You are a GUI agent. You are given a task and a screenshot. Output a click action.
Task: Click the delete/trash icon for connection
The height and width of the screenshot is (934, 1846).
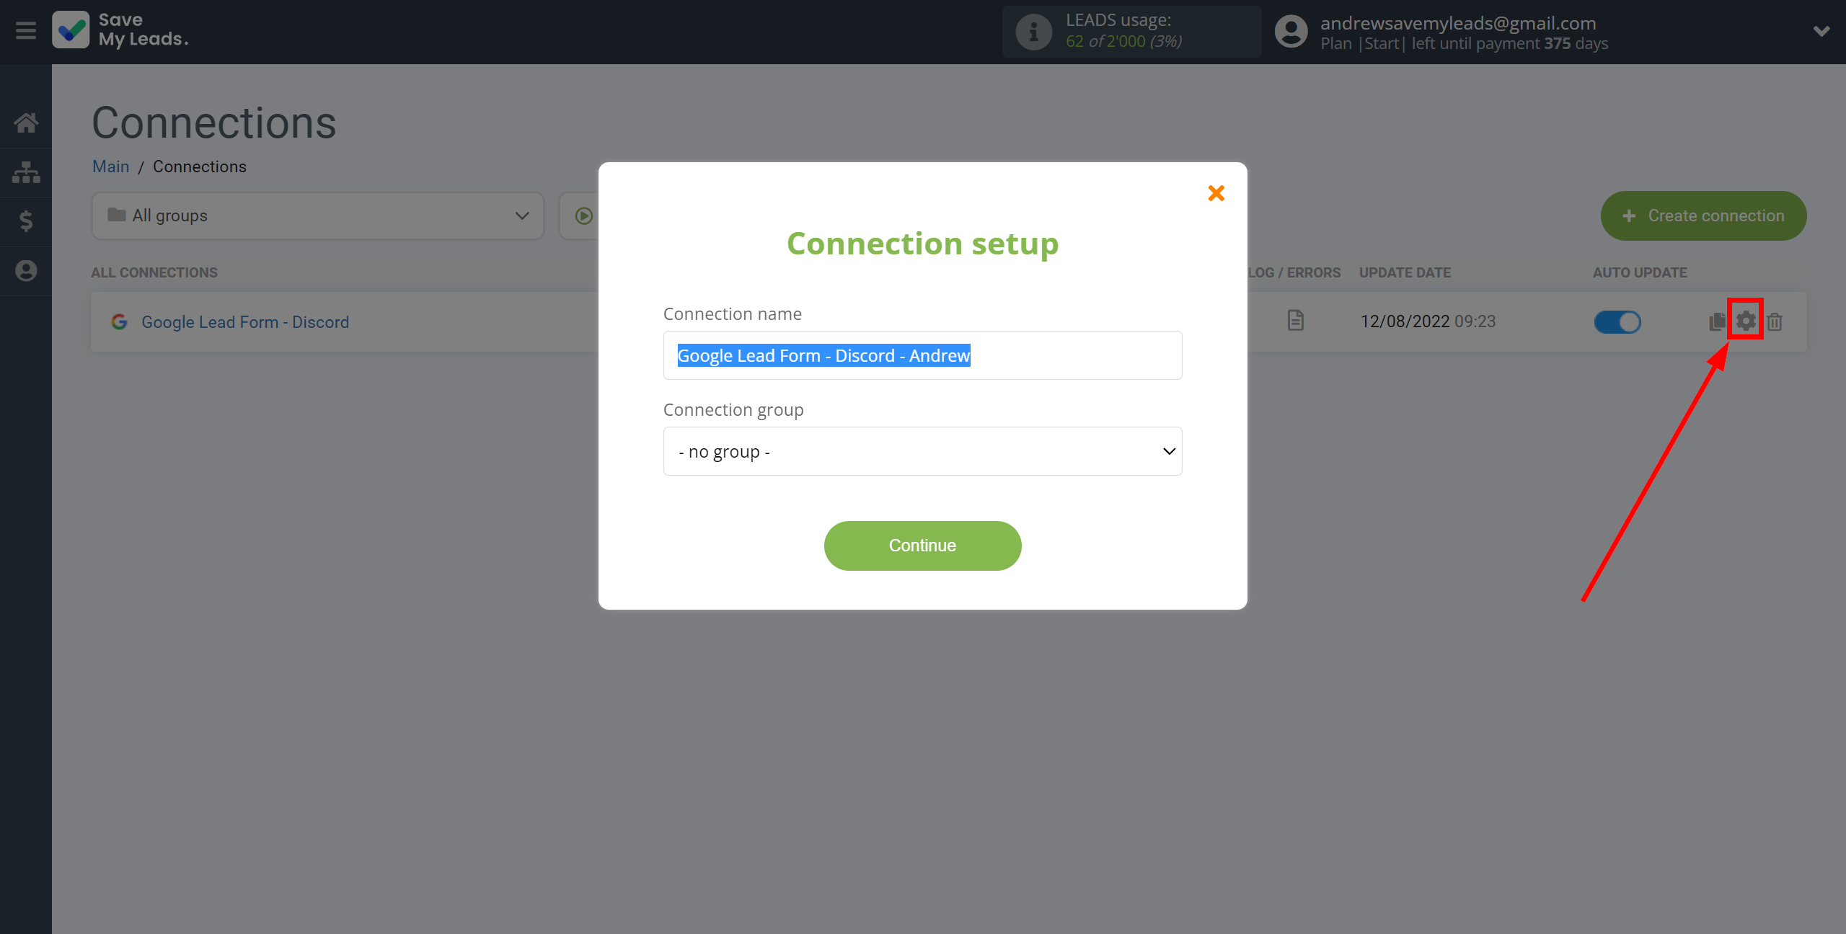(1777, 321)
